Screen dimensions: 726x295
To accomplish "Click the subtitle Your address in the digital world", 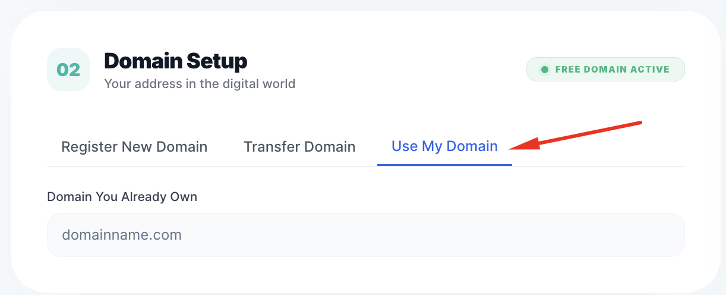I will tap(200, 83).
